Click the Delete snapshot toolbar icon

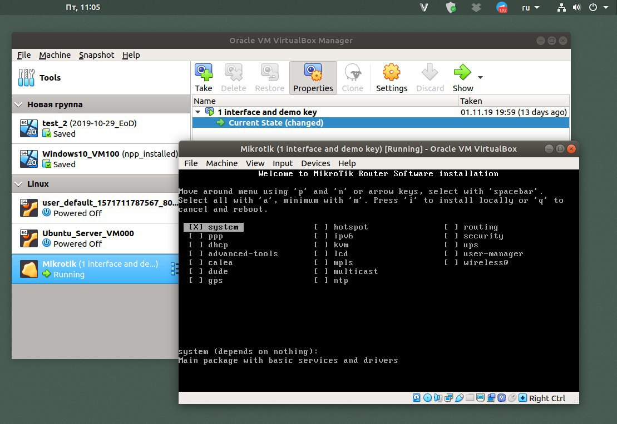233,73
